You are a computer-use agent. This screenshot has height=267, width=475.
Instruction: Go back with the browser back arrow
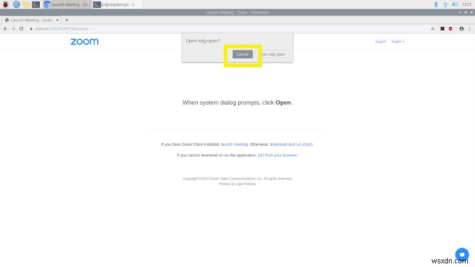(5, 28)
